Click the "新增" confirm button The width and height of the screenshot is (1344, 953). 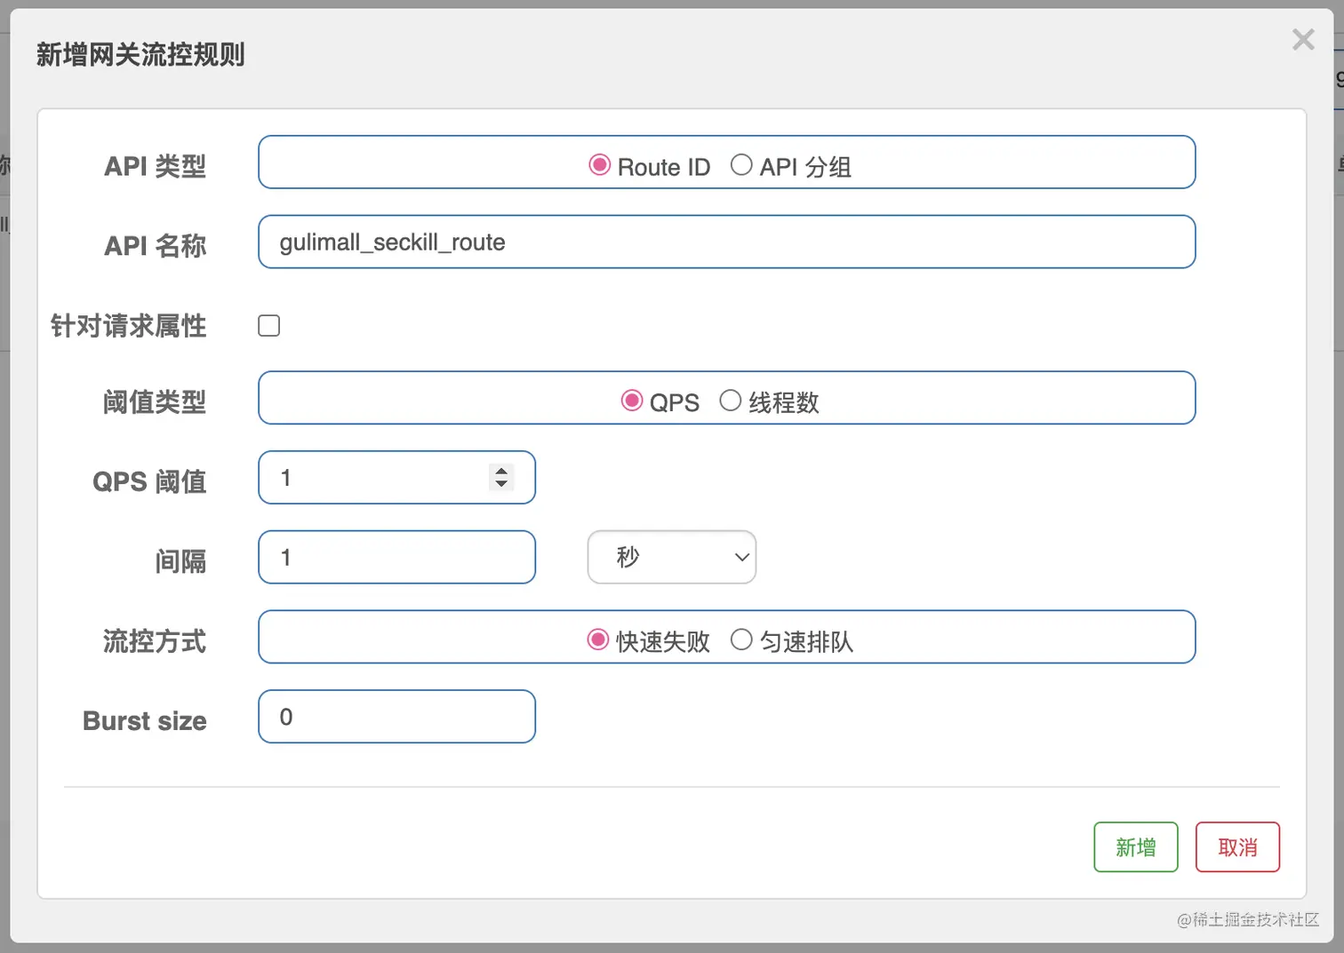click(x=1135, y=846)
